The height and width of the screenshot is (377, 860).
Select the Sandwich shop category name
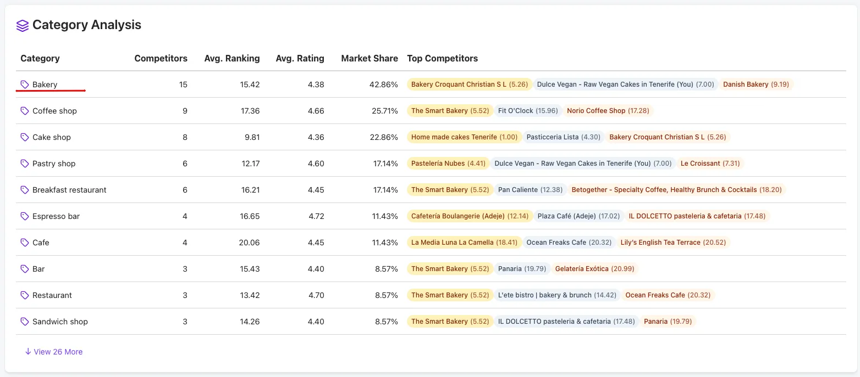(x=60, y=322)
